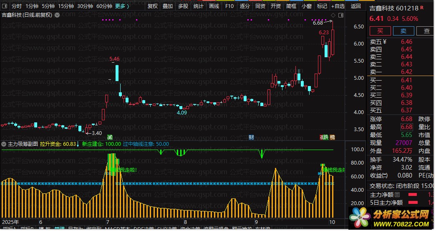
Task: Click the 3.40 low label on the chart
Action: coord(97,133)
